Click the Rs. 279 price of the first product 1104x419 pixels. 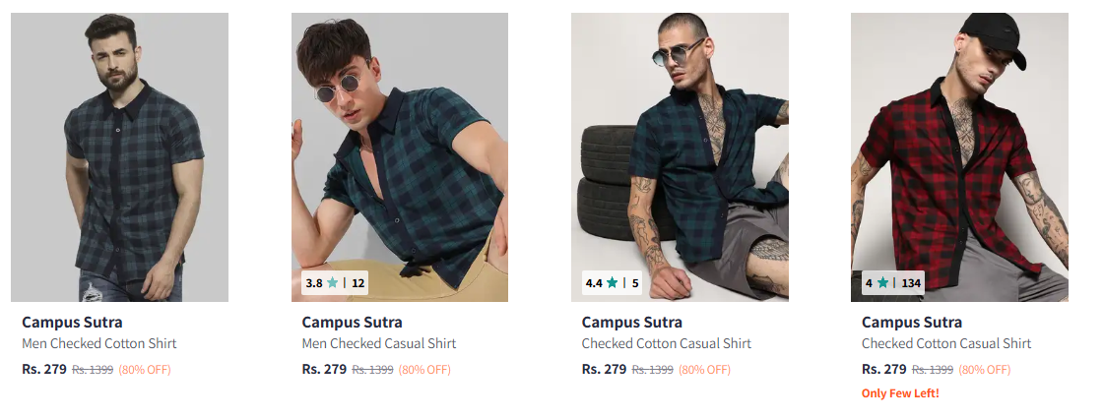[x=44, y=370]
